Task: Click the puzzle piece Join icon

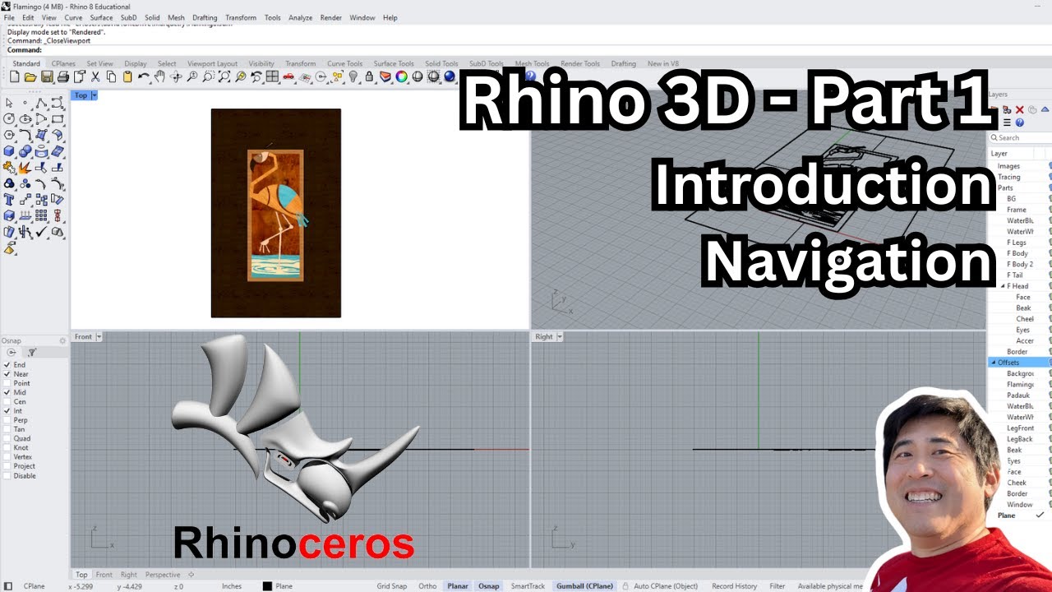Action: (x=9, y=167)
